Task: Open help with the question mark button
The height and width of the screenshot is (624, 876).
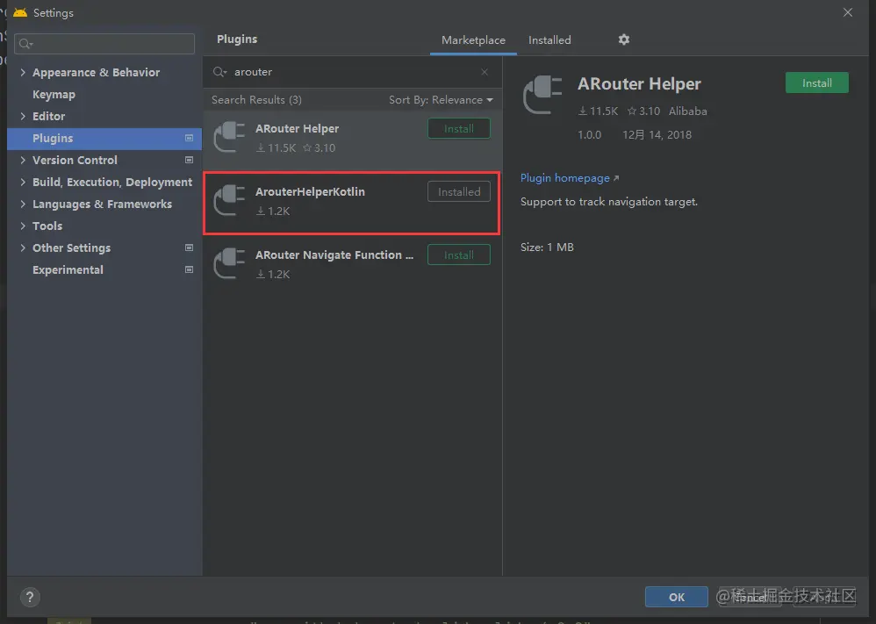Action: click(30, 597)
